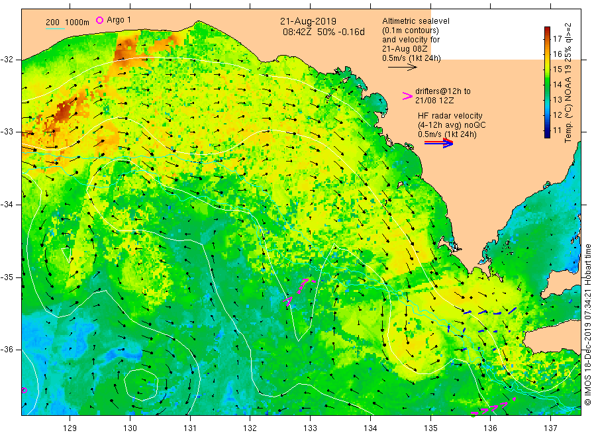596x437 pixels.
Task: Click the '21-Aug-2019' date text
Action: (308, 21)
